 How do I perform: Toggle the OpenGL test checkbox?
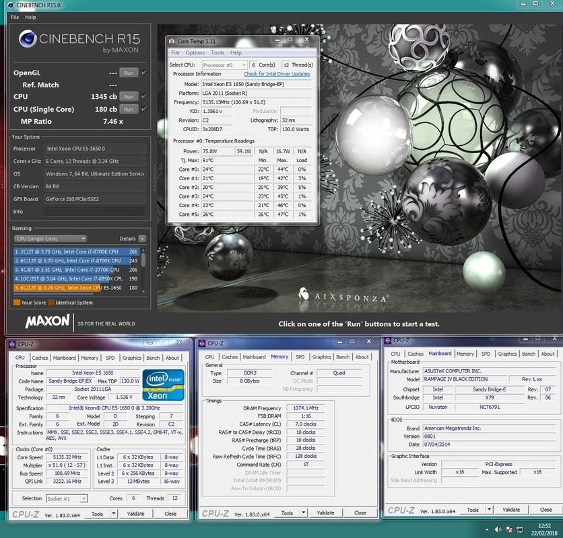pyautogui.click(x=144, y=73)
